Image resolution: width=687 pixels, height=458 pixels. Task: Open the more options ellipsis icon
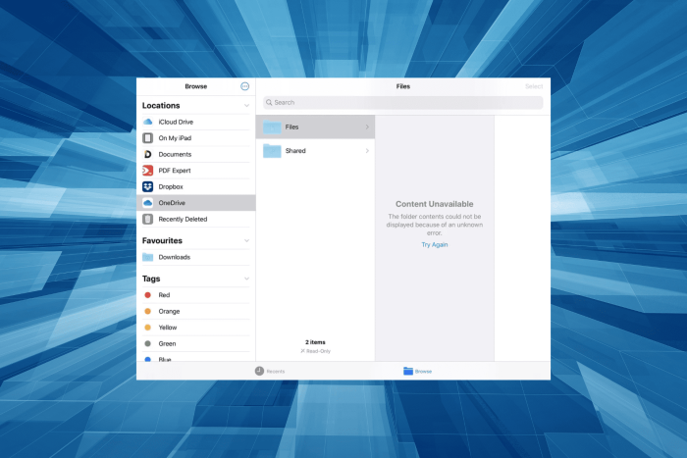[245, 86]
